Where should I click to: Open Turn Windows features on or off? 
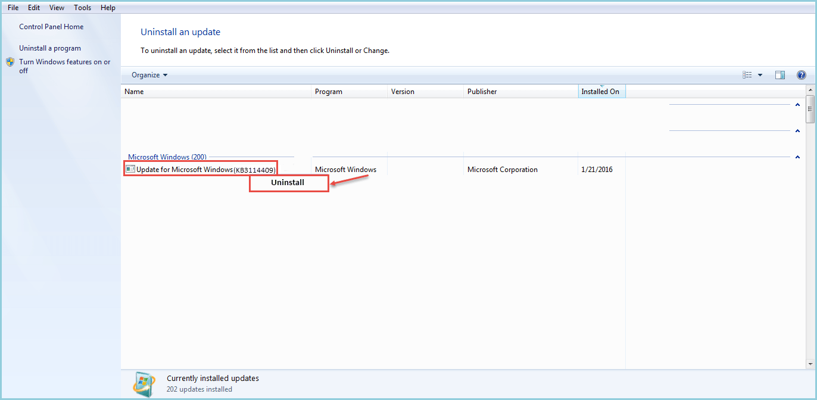[65, 66]
